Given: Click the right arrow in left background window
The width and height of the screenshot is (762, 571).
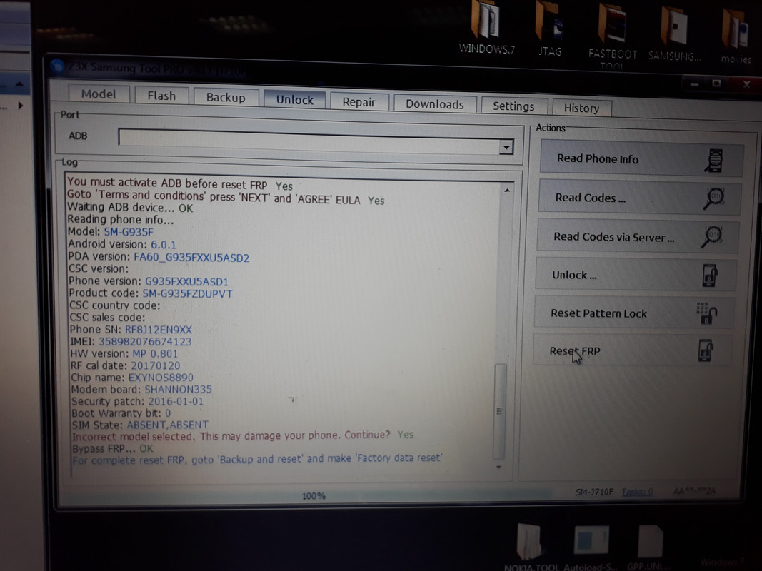Looking at the screenshot, I should [x=21, y=106].
